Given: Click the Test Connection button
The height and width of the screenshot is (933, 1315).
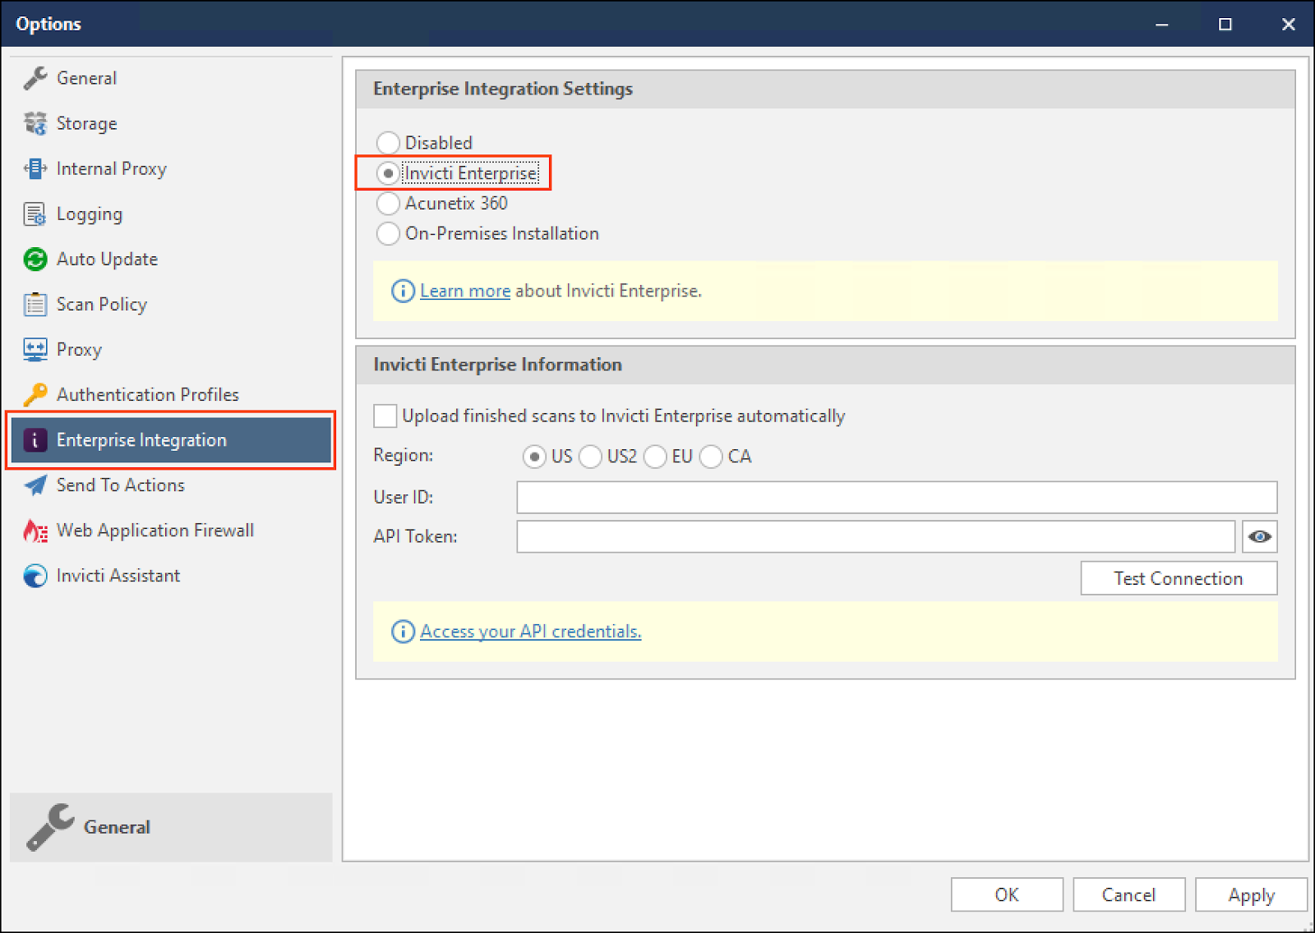Looking at the screenshot, I should click(1178, 577).
